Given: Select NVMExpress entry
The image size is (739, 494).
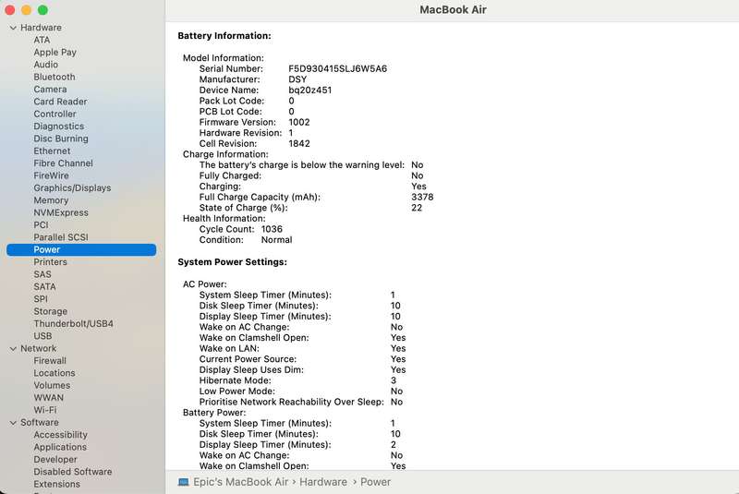Looking at the screenshot, I should [x=61, y=212].
